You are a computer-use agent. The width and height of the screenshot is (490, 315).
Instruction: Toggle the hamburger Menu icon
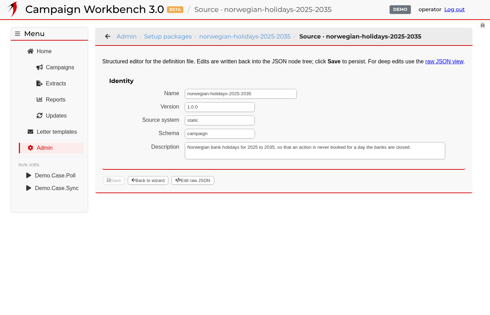pyautogui.click(x=17, y=34)
